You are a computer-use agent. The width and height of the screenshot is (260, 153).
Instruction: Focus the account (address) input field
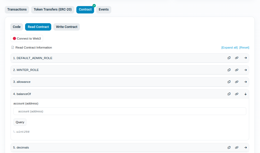pos(130,111)
